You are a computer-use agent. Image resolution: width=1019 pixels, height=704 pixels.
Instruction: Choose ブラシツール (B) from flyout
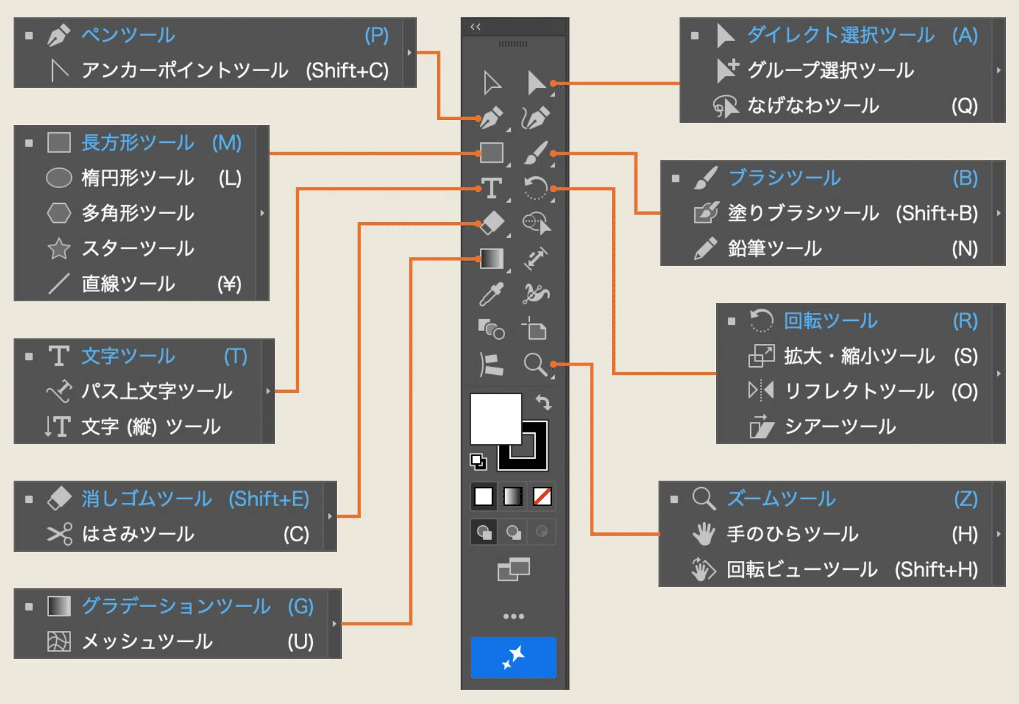pyautogui.click(x=827, y=178)
